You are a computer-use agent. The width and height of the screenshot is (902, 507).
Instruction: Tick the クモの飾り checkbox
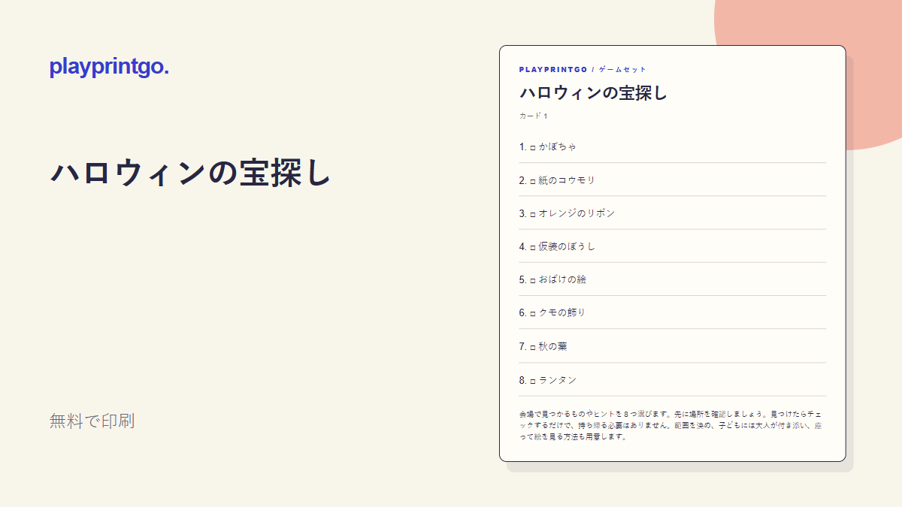click(533, 313)
